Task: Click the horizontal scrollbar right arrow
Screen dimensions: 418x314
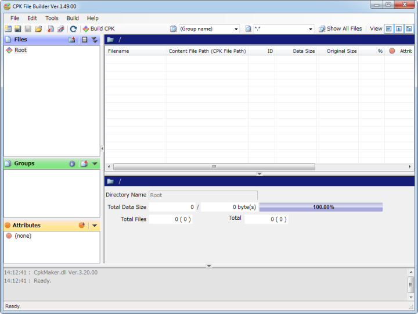Action: click(410, 167)
